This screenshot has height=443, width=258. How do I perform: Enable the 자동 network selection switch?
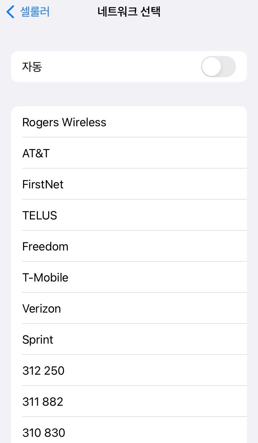click(218, 67)
